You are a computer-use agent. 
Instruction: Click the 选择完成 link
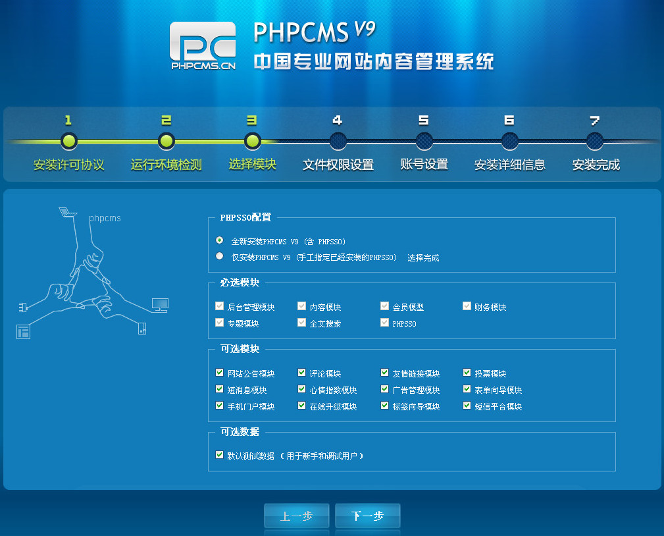[423, 258]
